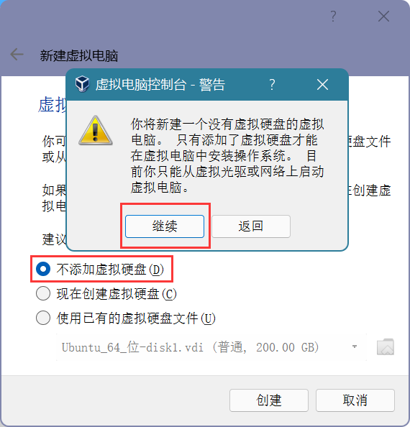Click the warning dialog title bar text
The image size is (410, 427).
(160, 85)
